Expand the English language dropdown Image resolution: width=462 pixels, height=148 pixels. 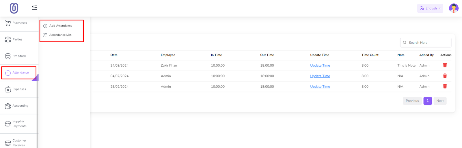pyautogui.click(x=430, y=8)
